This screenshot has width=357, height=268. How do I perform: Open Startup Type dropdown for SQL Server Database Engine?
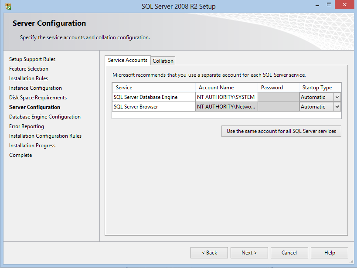(x=337, y=97)
